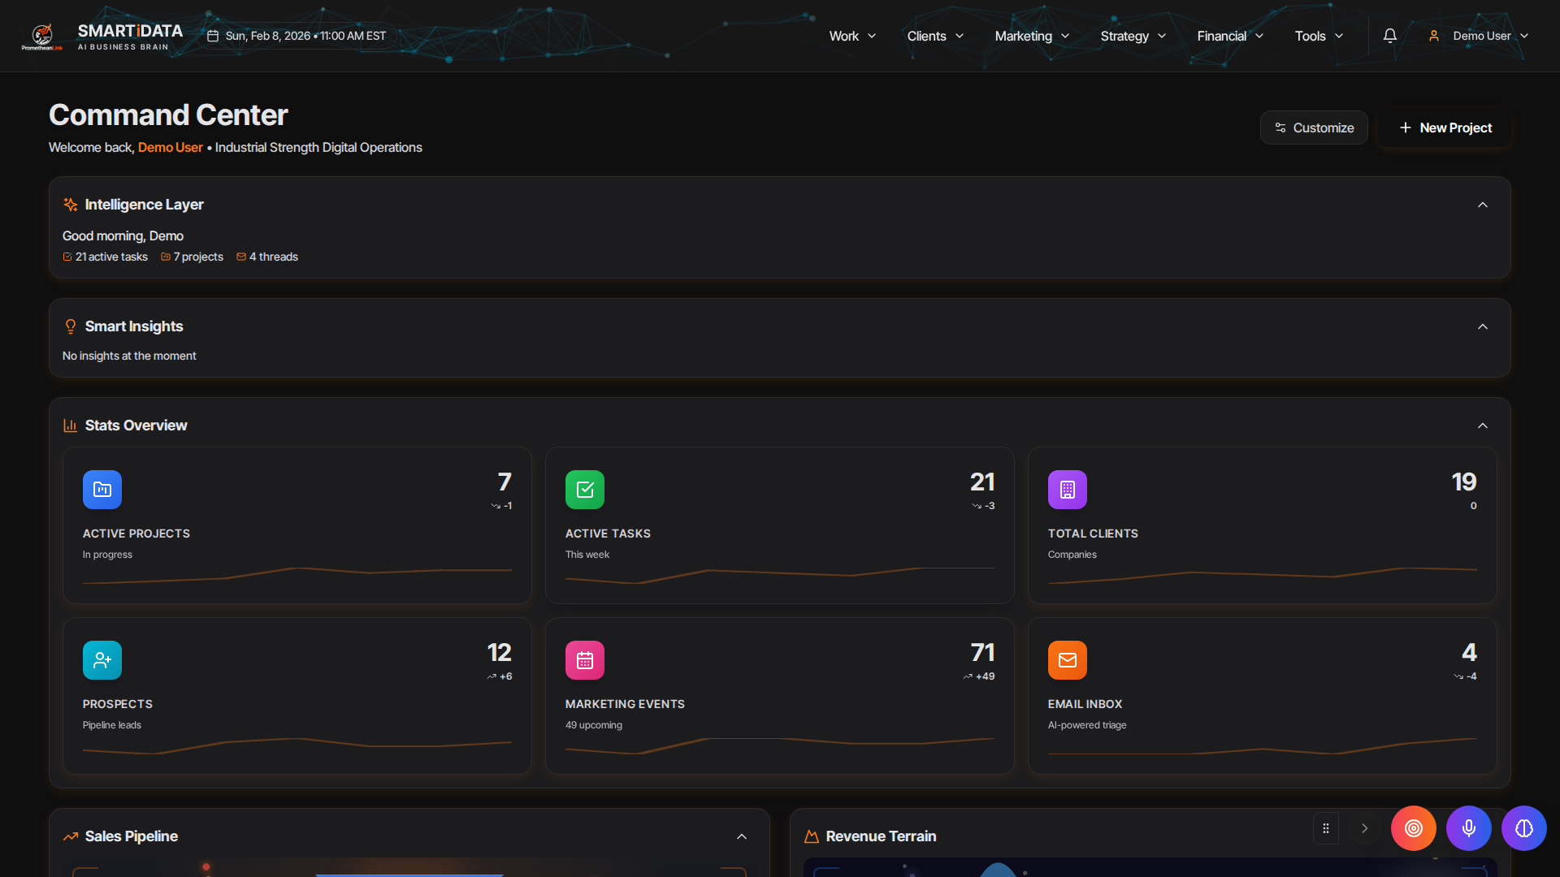Click the New Project button

1445,127
